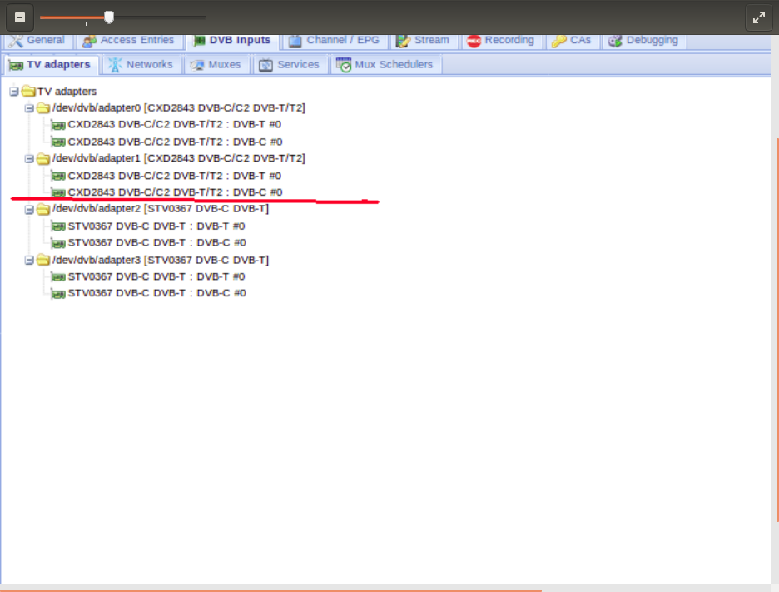Viewport: 779px width, 592px height.
Task: Click the Access Entries users icon
Action: click(x=89, y=41)
